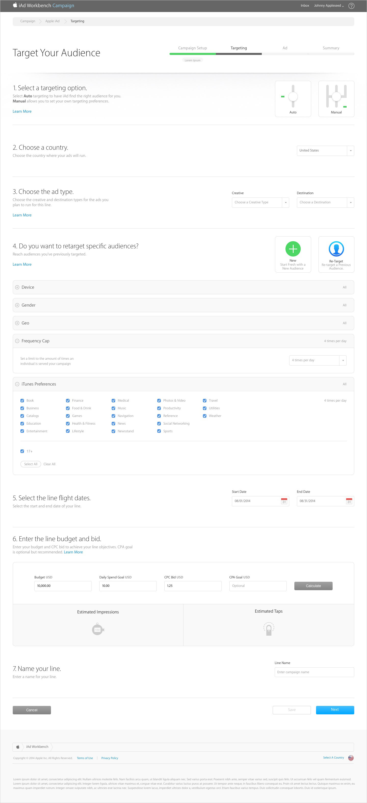
Task: Go to the Campaign Setup step tab
Action: point(192,48)
